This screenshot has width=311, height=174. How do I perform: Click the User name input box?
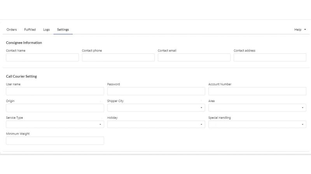click(55, 91)
